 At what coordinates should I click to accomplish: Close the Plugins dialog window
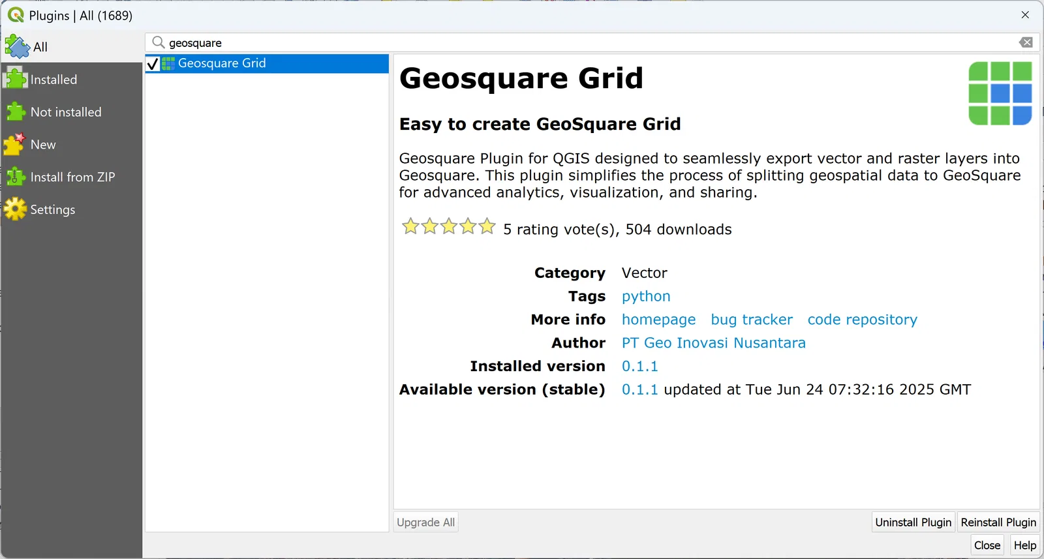click(x=1025, y=15)
